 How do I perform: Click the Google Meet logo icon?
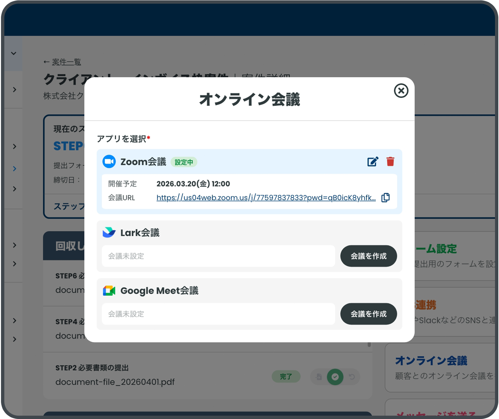109,290
